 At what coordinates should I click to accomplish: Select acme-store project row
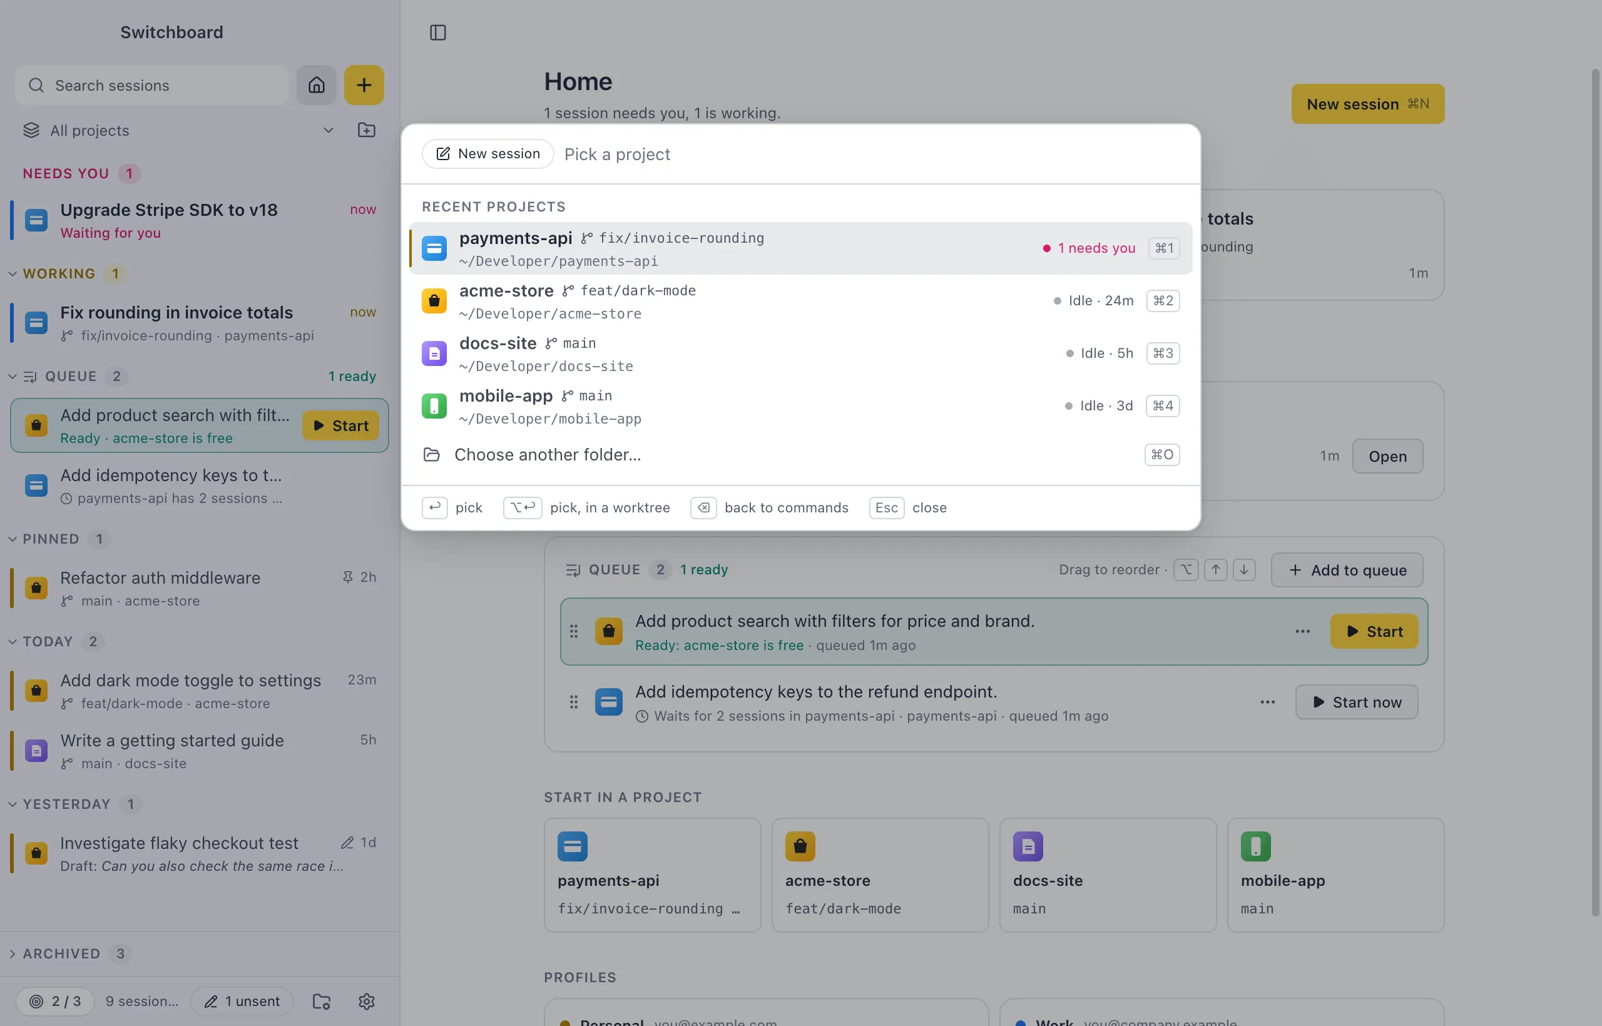(800, 301)
